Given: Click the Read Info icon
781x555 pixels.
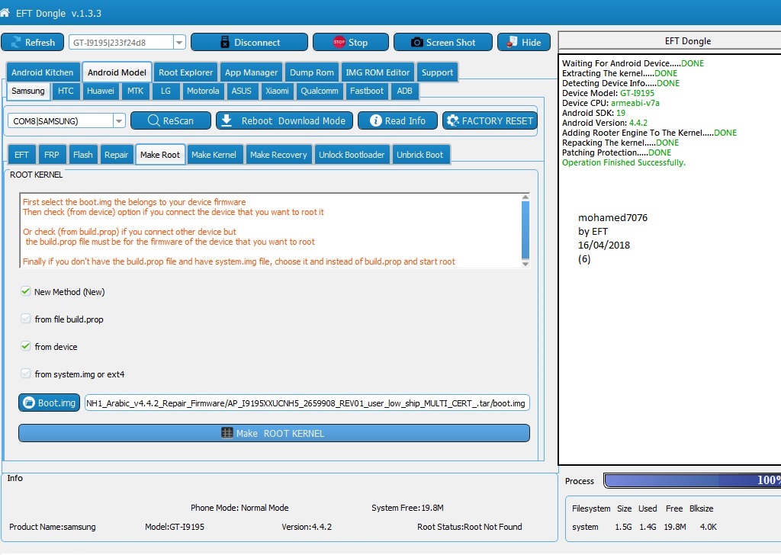Looking at the screenshot, I should tap(376, 120).
